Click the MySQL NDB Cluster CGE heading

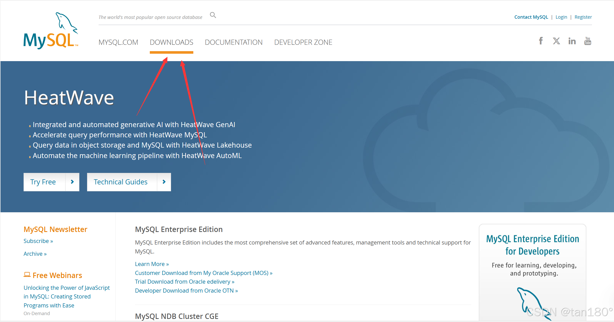[177, 316]
